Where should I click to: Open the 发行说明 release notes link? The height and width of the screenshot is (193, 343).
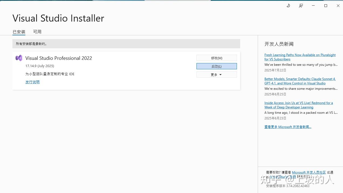[32, 82]
